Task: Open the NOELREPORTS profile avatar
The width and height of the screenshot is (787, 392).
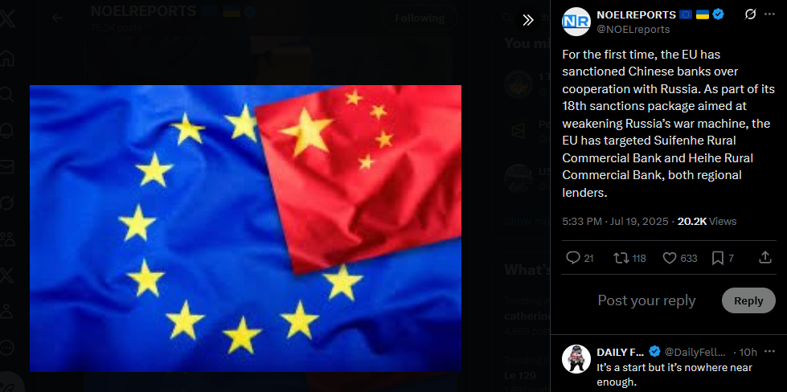Action: pos(576,22)
